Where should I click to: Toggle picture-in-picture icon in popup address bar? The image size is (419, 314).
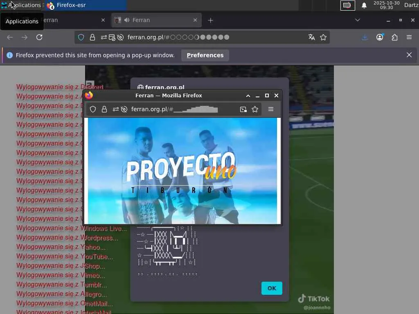243,109
